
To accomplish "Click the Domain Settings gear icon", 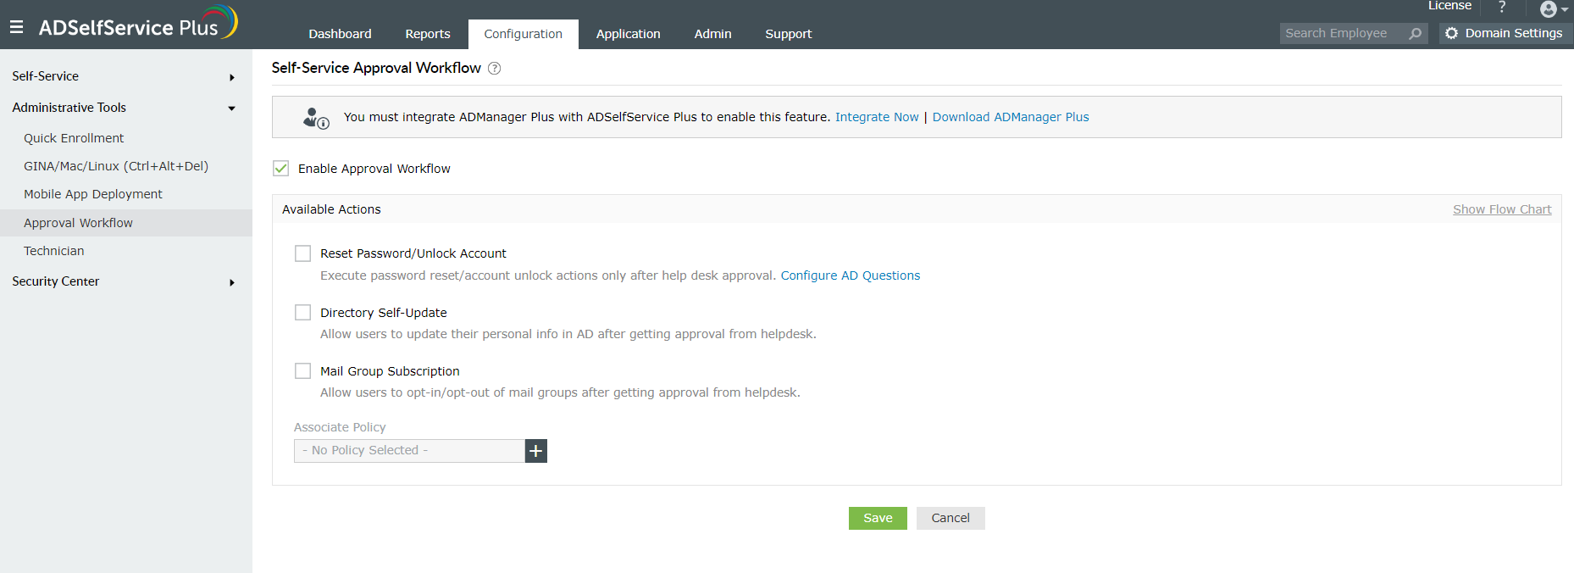I will point(1452,33).
